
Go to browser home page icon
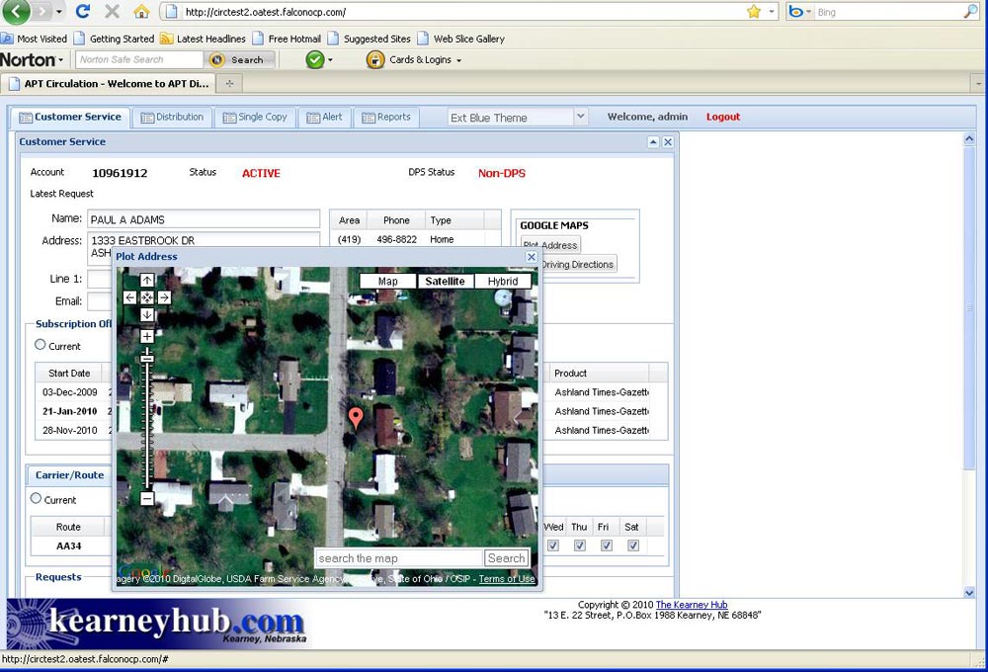(141, 12)
